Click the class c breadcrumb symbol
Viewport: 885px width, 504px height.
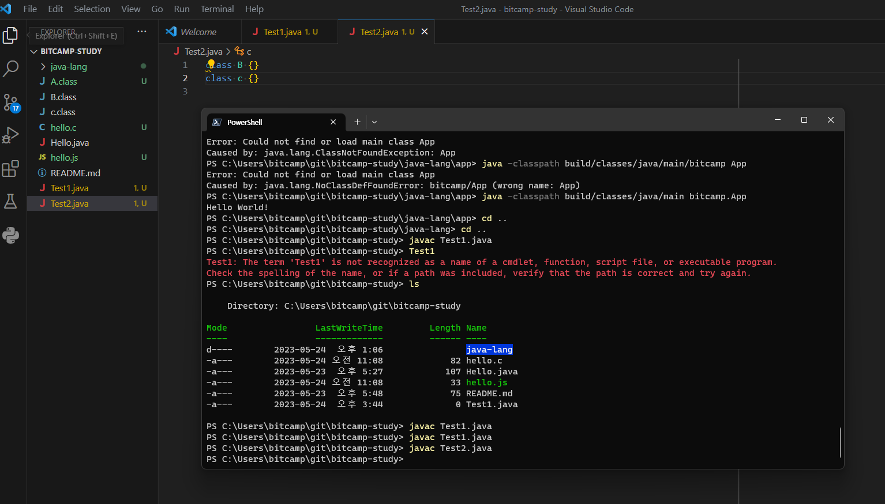[x=243, y=51]
